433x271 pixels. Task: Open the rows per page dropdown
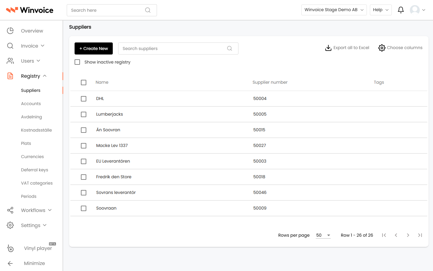click(323, 235)
